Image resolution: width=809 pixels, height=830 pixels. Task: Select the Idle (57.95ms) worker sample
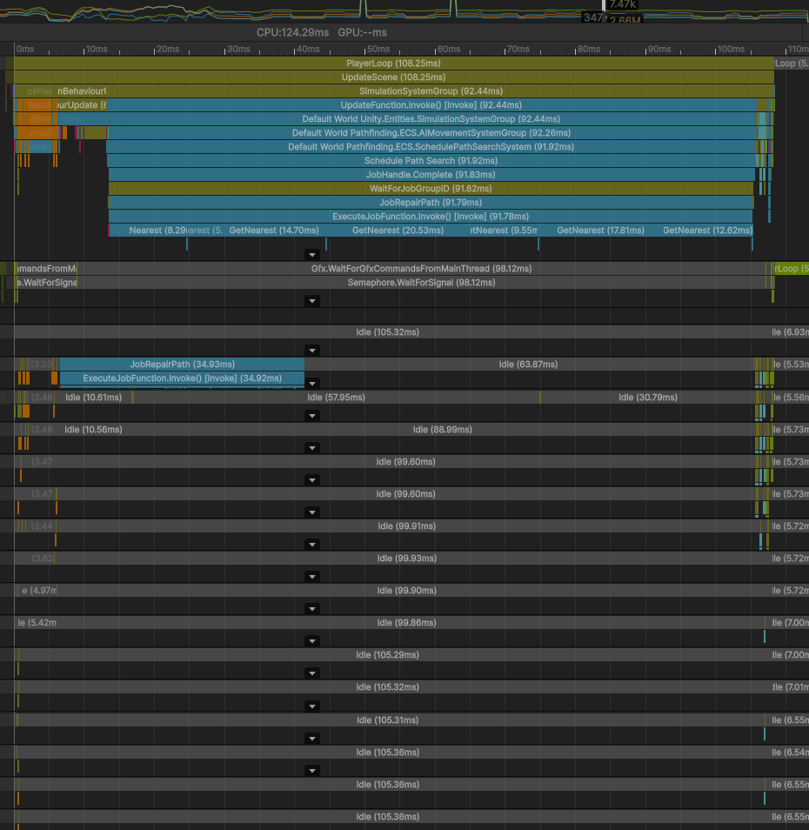point(336,398)
